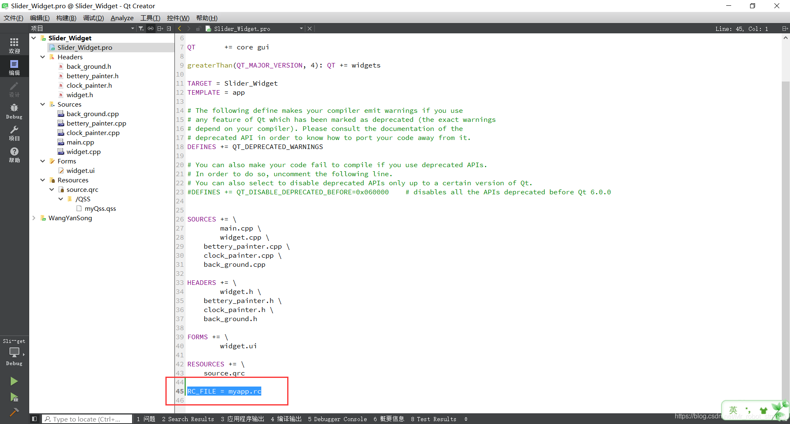Select Slider_Widget.pro in project tree
This screenshot has height=424, width=790.
[85, 47]
